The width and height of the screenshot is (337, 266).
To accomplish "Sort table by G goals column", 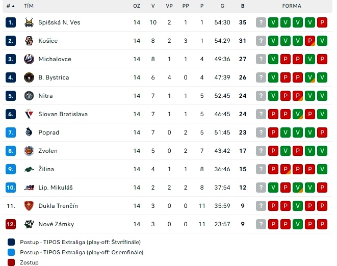I will point(222,6).
